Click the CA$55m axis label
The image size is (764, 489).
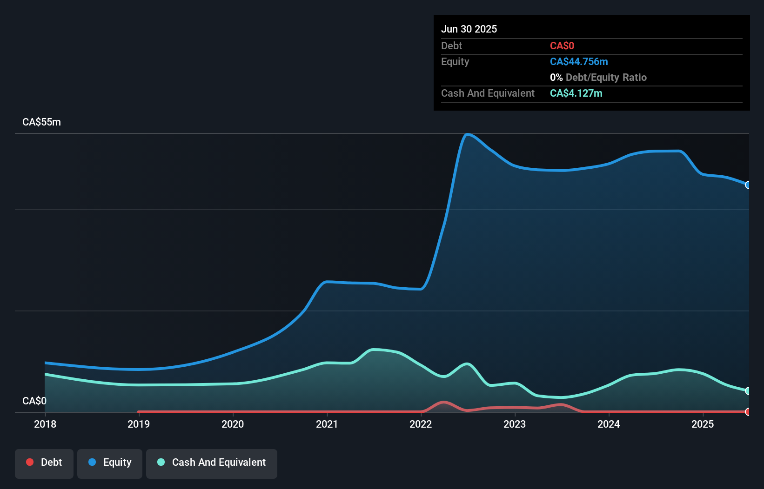[x=41, y=122]
